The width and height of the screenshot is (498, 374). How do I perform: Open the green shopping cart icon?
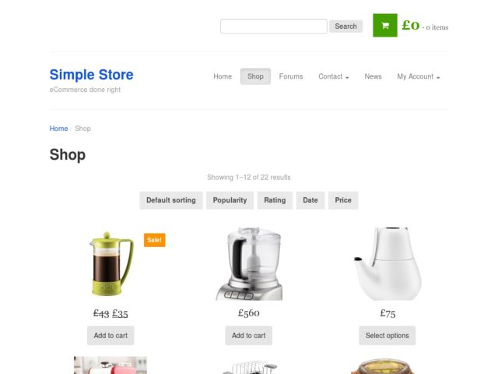point(385,26)
